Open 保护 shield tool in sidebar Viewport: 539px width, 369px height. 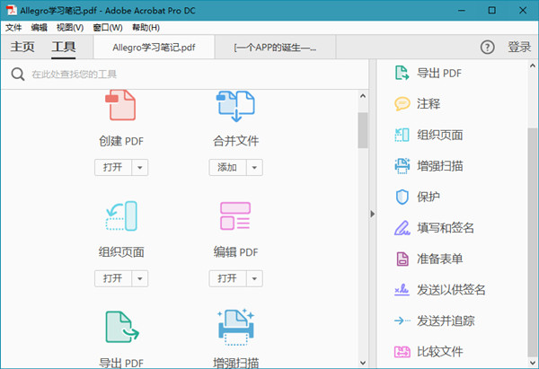point(428,197)
